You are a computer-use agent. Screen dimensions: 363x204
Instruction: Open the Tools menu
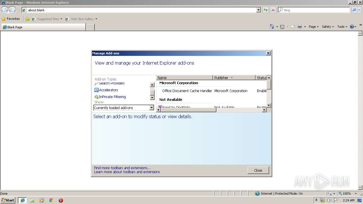click(342, 27)
